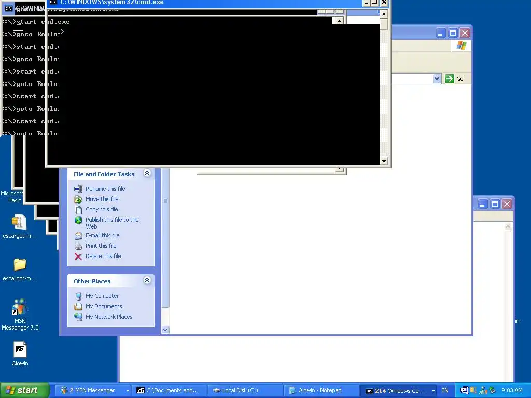Click the cmd window scroll down arrow
This screenshot has width=531, height=398.
[x=384, y=161]
